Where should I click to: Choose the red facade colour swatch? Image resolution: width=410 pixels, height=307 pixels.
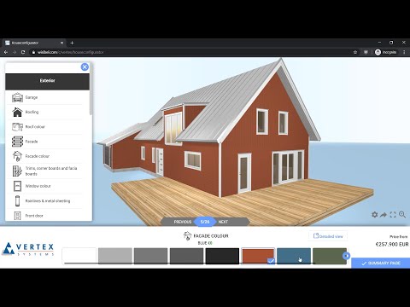click(x=258, y=256)
